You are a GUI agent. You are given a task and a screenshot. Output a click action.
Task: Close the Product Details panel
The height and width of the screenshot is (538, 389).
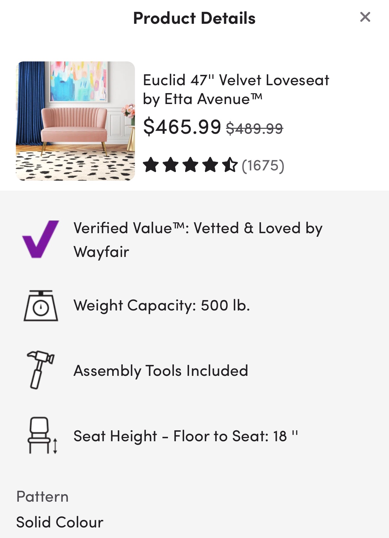click(365, 17)
